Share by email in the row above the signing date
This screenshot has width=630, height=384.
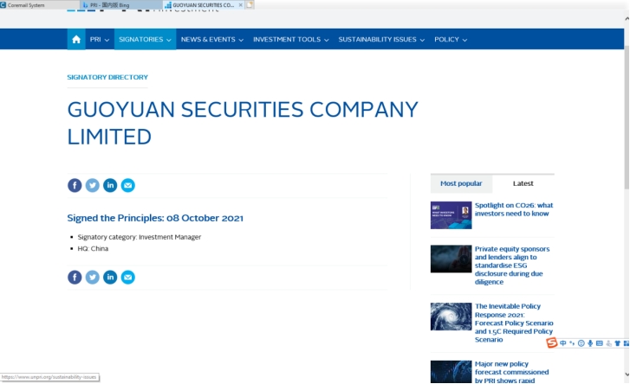[x=127, y=185]
